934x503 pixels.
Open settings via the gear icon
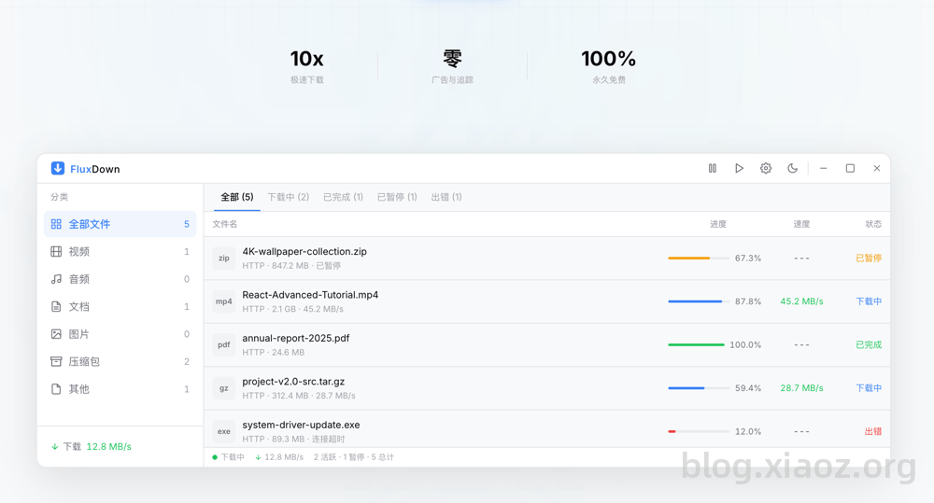click(766, 169)
